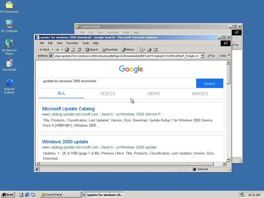Screen dimensions: 264x198
Task: Open the Search toolbar pane
Action: (x=92, y=49)
